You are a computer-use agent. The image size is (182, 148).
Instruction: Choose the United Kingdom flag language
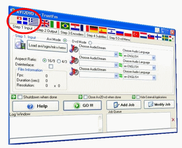coord(45,24)
